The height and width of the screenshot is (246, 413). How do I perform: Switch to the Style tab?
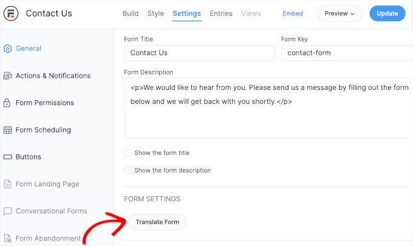click(155, 13)
